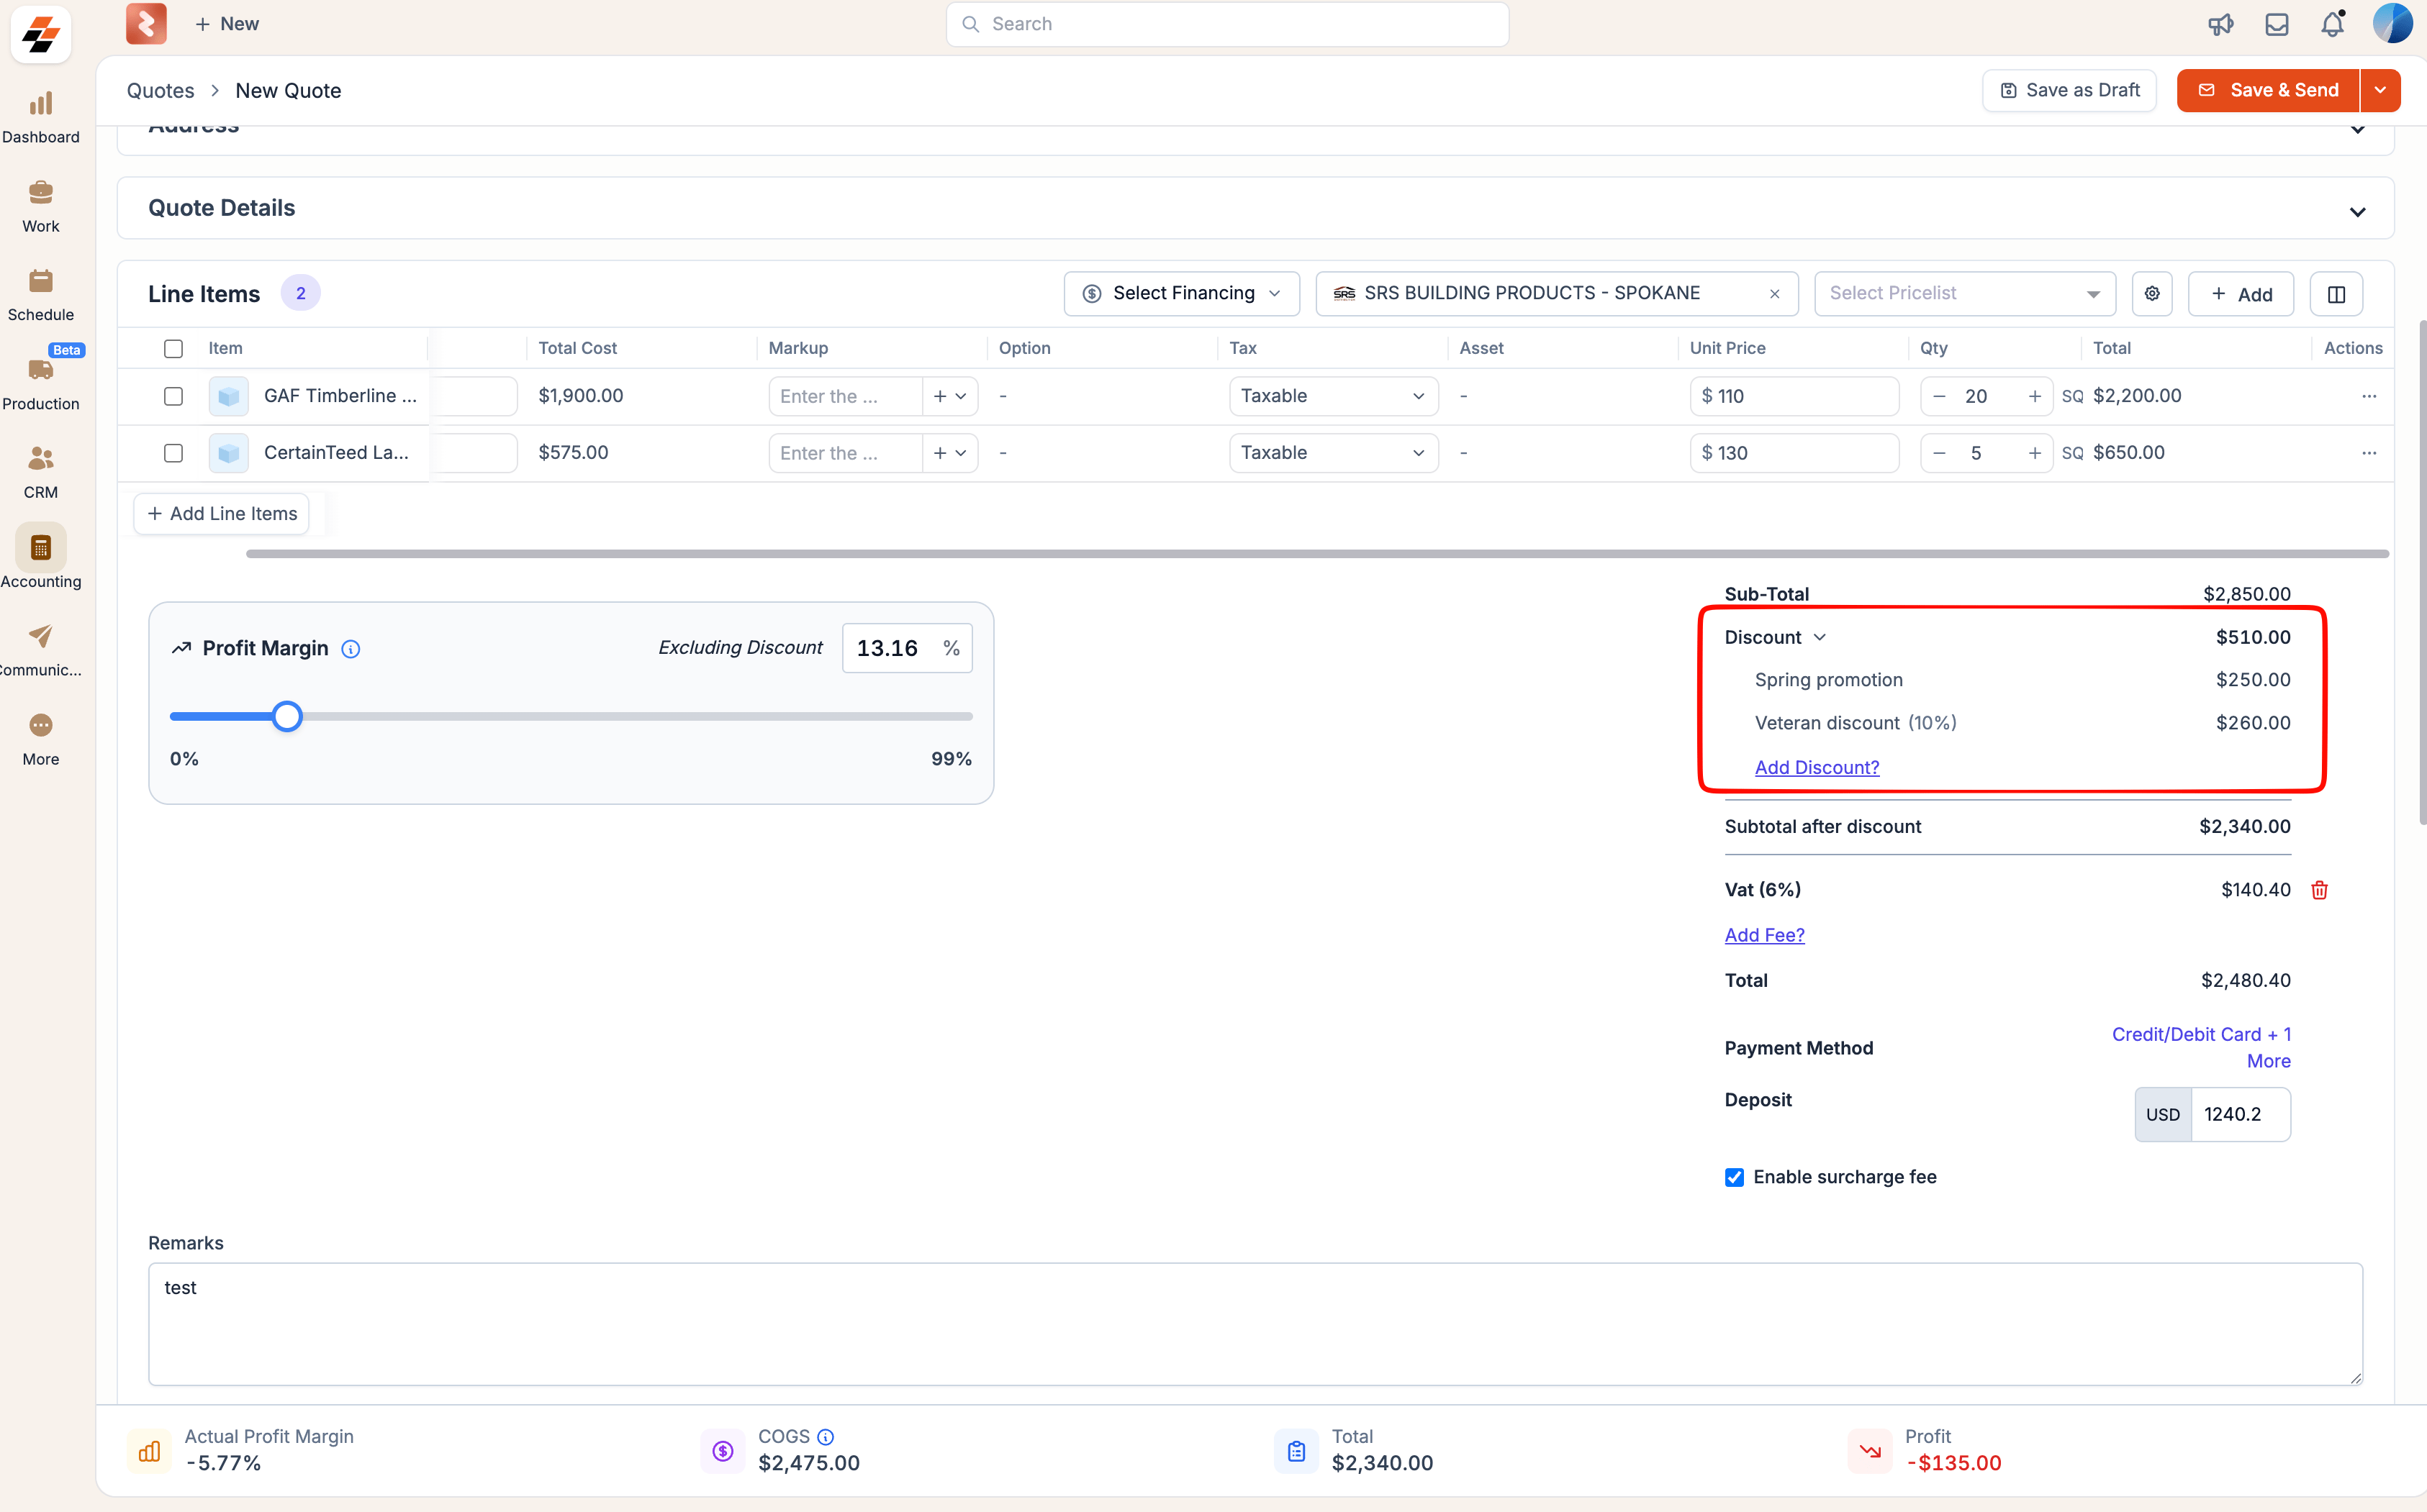Check the select-all line items checkbox

[x=173, y=349]
